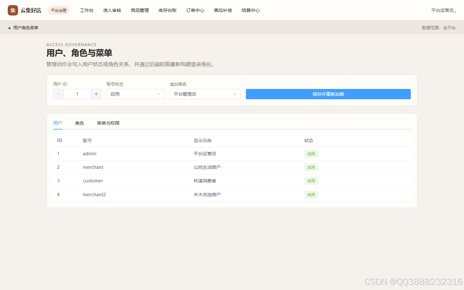Screen dimensions: 464x290
Task: Click the 平台治理 tag
Action: tap(59, 10)
